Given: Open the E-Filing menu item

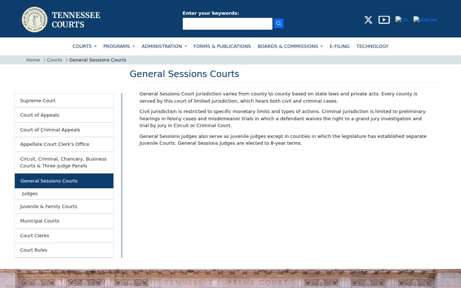Looking at the screenshot, I should 339,46.
